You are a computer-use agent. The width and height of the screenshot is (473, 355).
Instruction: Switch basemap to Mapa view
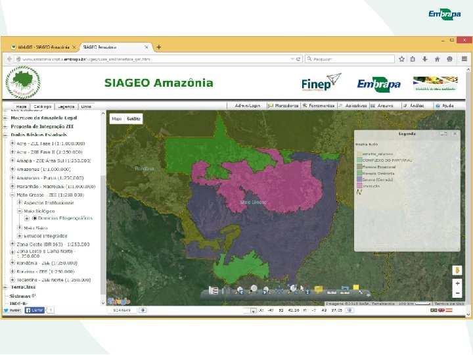117,118
